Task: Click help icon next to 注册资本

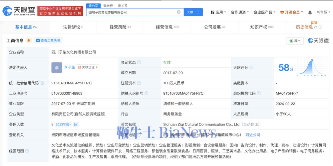Action: pos(139,83)
